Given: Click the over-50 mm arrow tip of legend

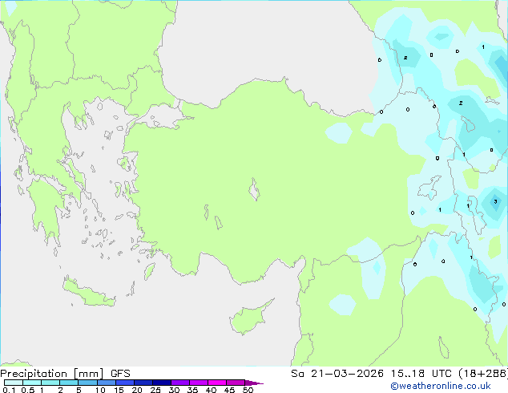Looking at the screenshot, I should click(x=254, y=383).
